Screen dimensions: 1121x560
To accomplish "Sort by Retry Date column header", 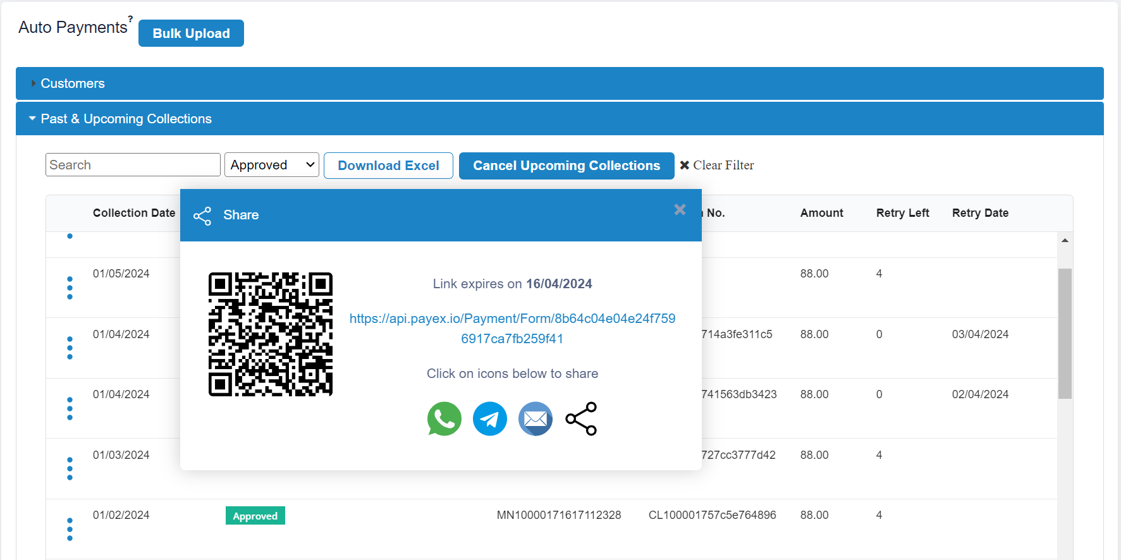I will coord(980,213).
